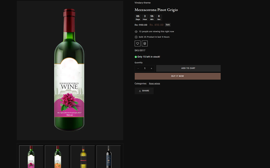Viewport: 270px width, 168px height.
Task: Focus the quantity number input field
Action: click(x=145, y=68)
